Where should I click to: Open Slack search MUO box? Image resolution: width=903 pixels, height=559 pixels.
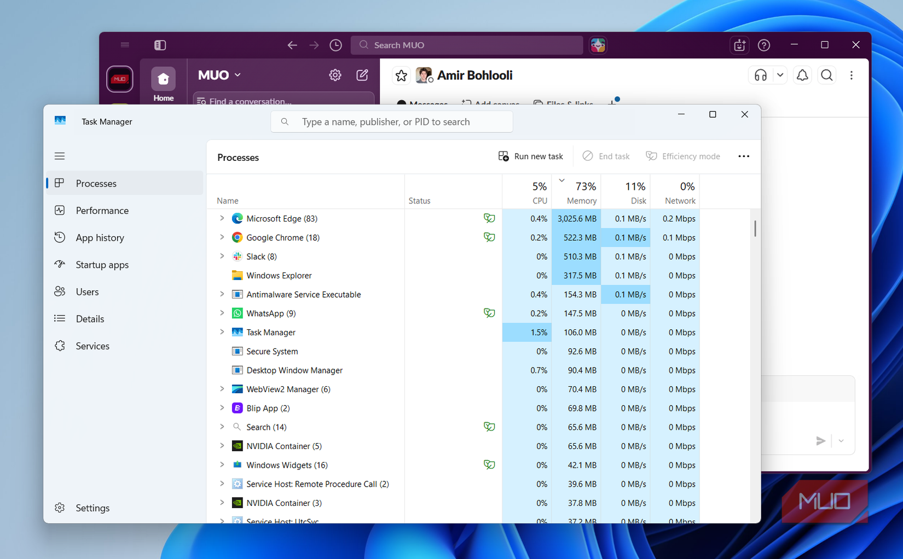coord(467,45)
